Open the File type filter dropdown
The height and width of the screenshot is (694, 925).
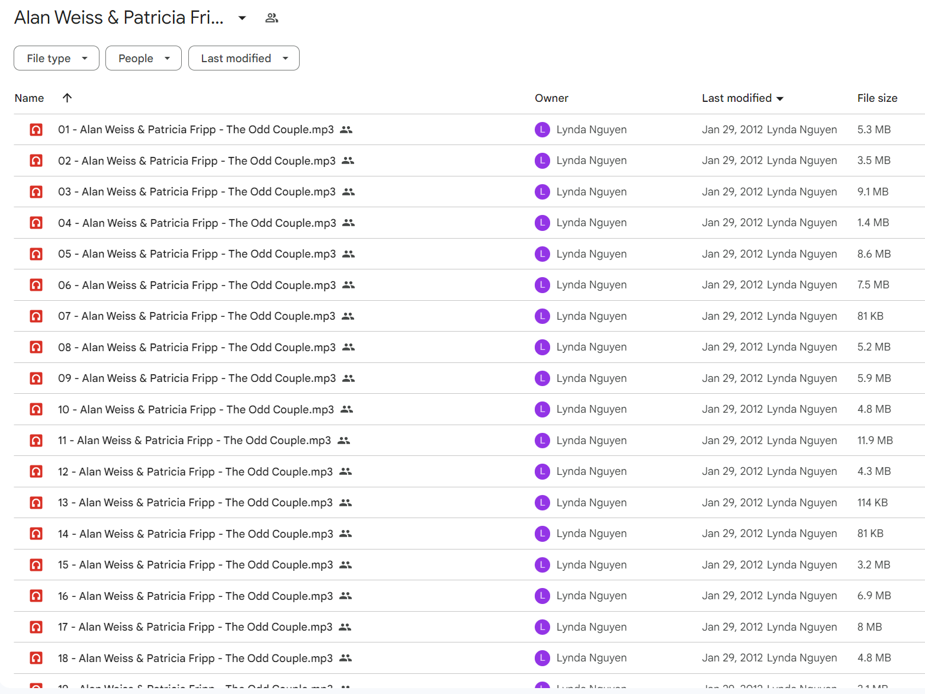(x=56, y=58)
